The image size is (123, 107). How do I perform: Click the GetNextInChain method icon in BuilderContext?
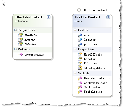tap(80, 83)
